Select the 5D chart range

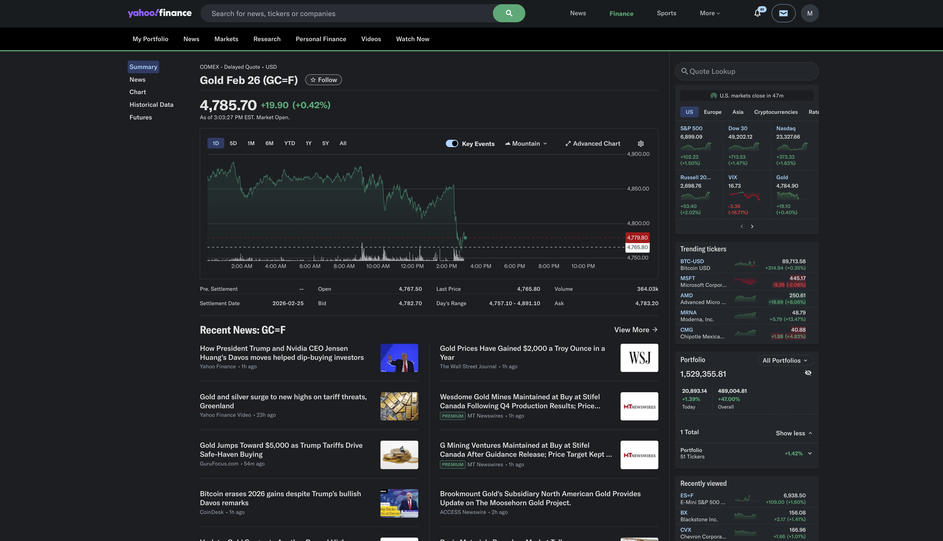click(233, 143)
